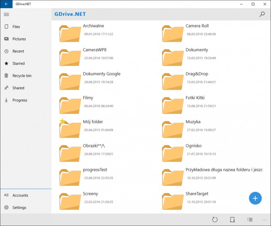
Task: Click date '06.04.2016 08:24:40' under Filmy
Action: point(99,106)
